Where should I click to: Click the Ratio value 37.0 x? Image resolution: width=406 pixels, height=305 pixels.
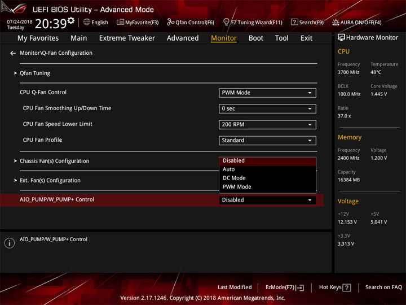pos(344,116)
